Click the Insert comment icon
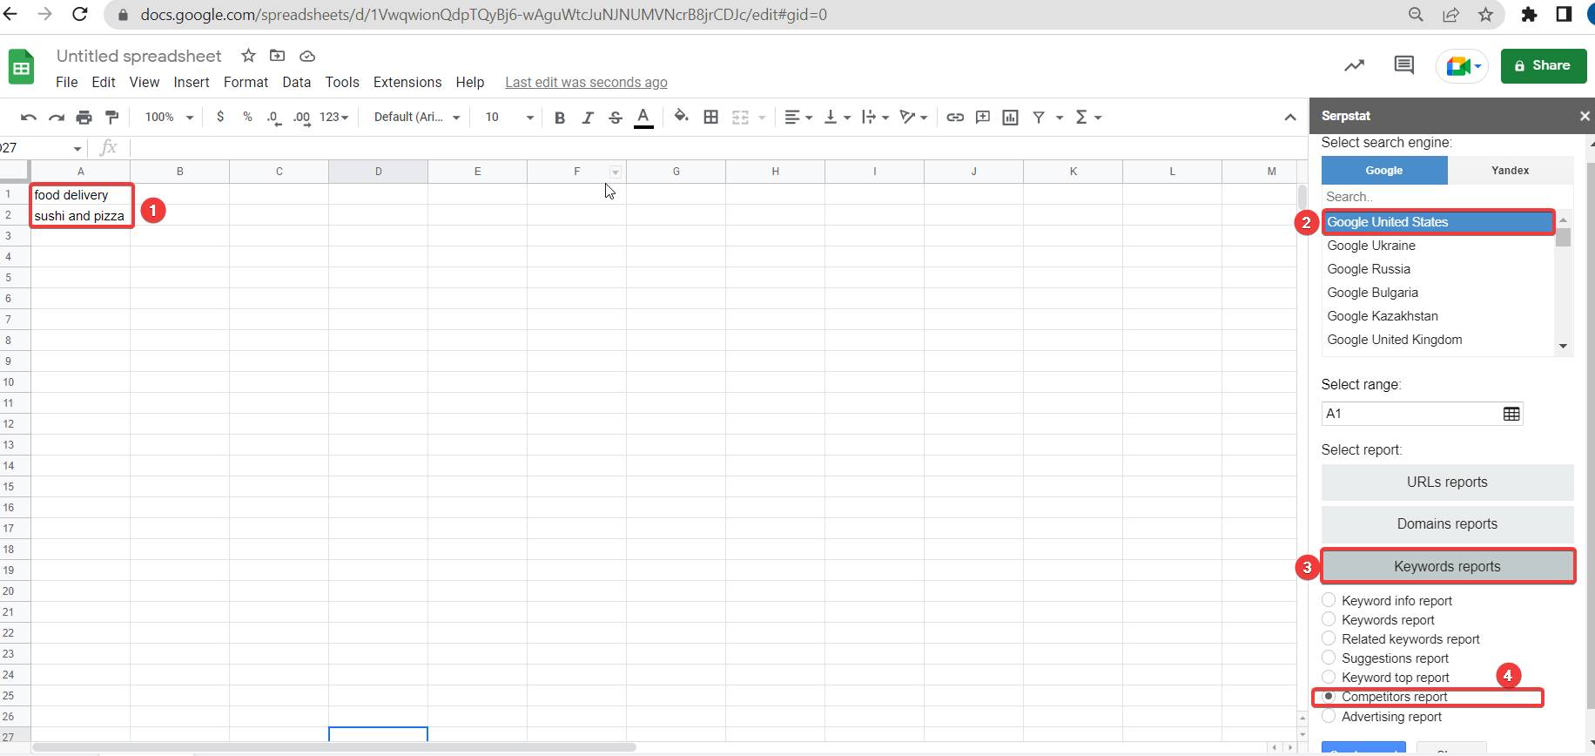Screen dimensions: 1595x756 point(983,117)
